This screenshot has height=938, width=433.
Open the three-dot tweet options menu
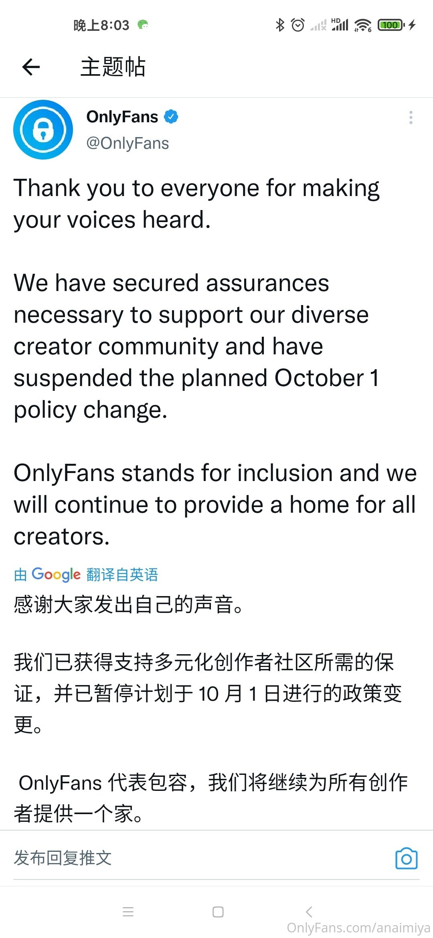coord(411,117)
